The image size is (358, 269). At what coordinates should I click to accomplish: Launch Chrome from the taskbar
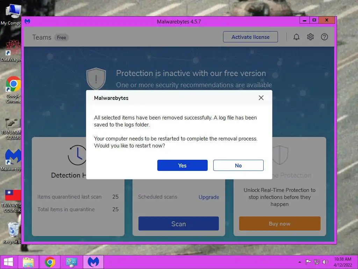click(x=50, y=262)
